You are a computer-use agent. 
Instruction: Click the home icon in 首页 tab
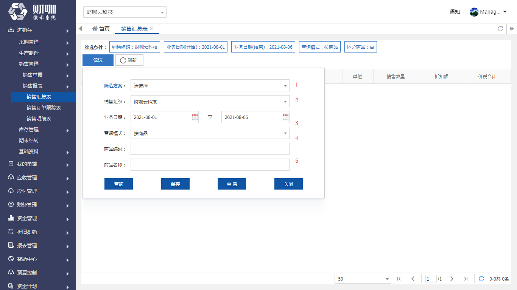(95, 28)
